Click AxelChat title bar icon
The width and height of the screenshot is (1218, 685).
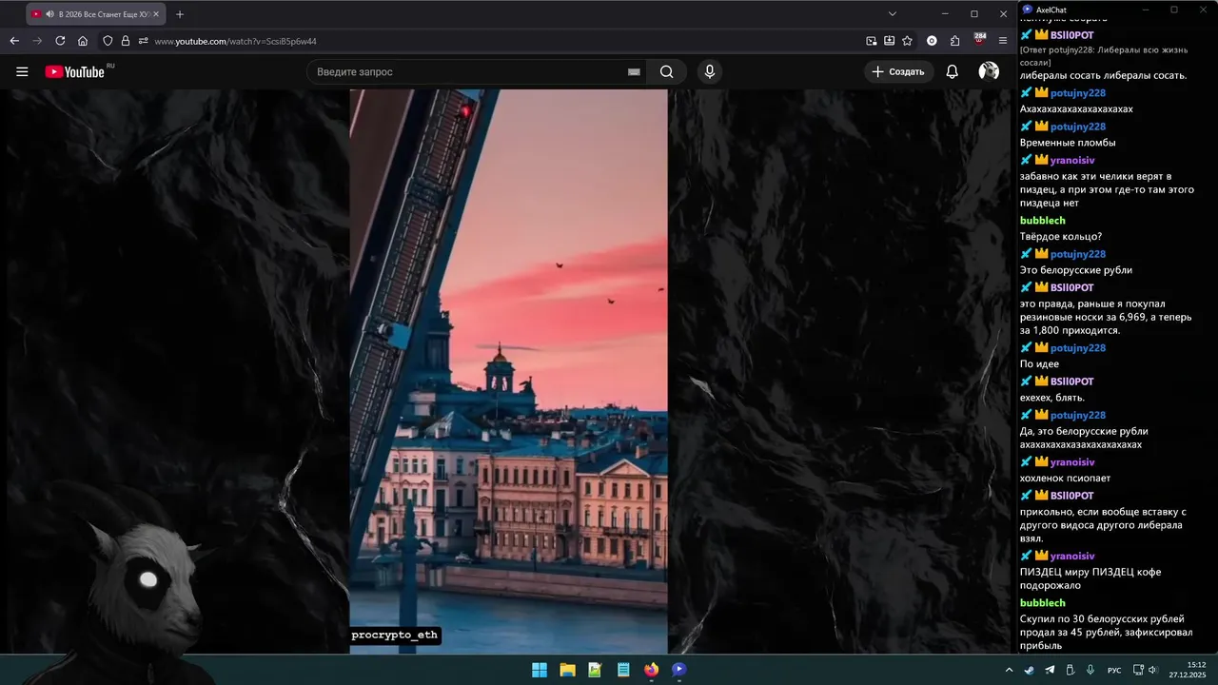point(1027,10)
